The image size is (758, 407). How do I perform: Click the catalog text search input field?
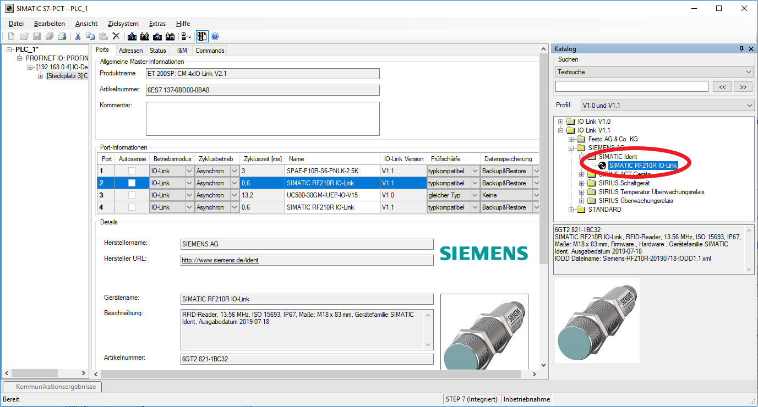point(631,86)
